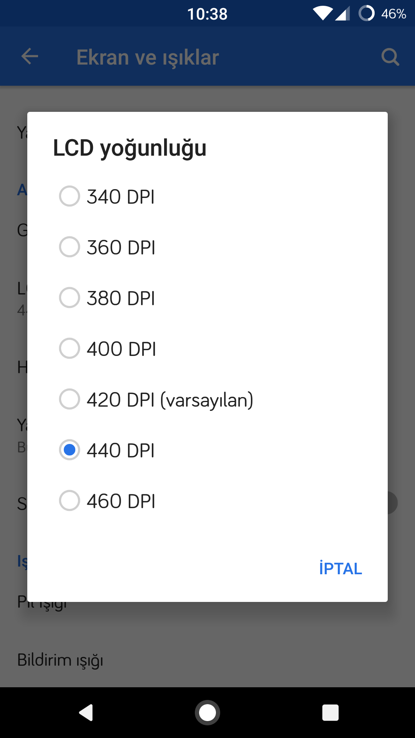This screenshot has width=415, height=738.
Task: Select the 360 DPI radio option
Action: pyautogui.click(x=207, y=247)
